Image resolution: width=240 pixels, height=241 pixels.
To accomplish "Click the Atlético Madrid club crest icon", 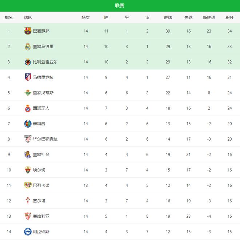I will point(28,77).
